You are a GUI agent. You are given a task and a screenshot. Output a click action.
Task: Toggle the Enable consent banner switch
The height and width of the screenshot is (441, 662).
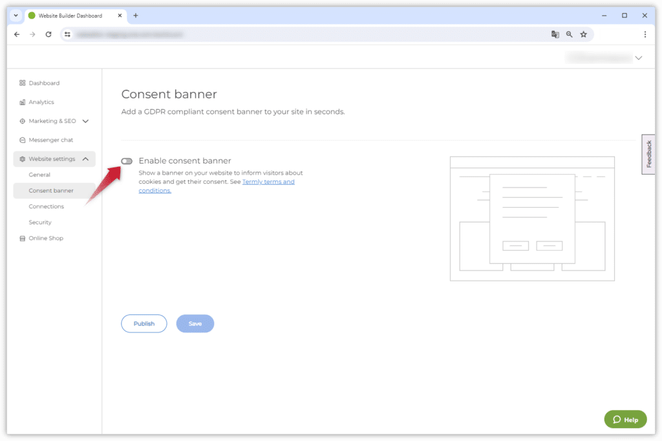tap(127, 161)
